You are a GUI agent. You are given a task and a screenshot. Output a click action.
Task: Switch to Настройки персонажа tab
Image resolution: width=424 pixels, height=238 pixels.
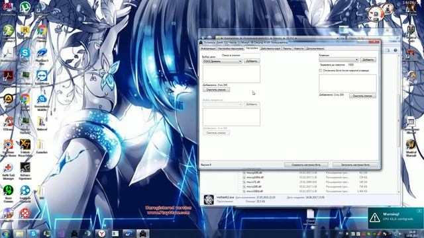click(231, 48)
